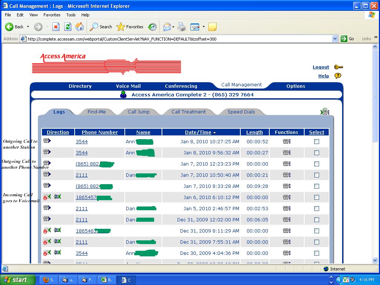Image resolution: width=380 pixels, height=285 pixels.
Task: Switch to the Find-Me tab
Action: pyautogui.click(x=97, y=112)
